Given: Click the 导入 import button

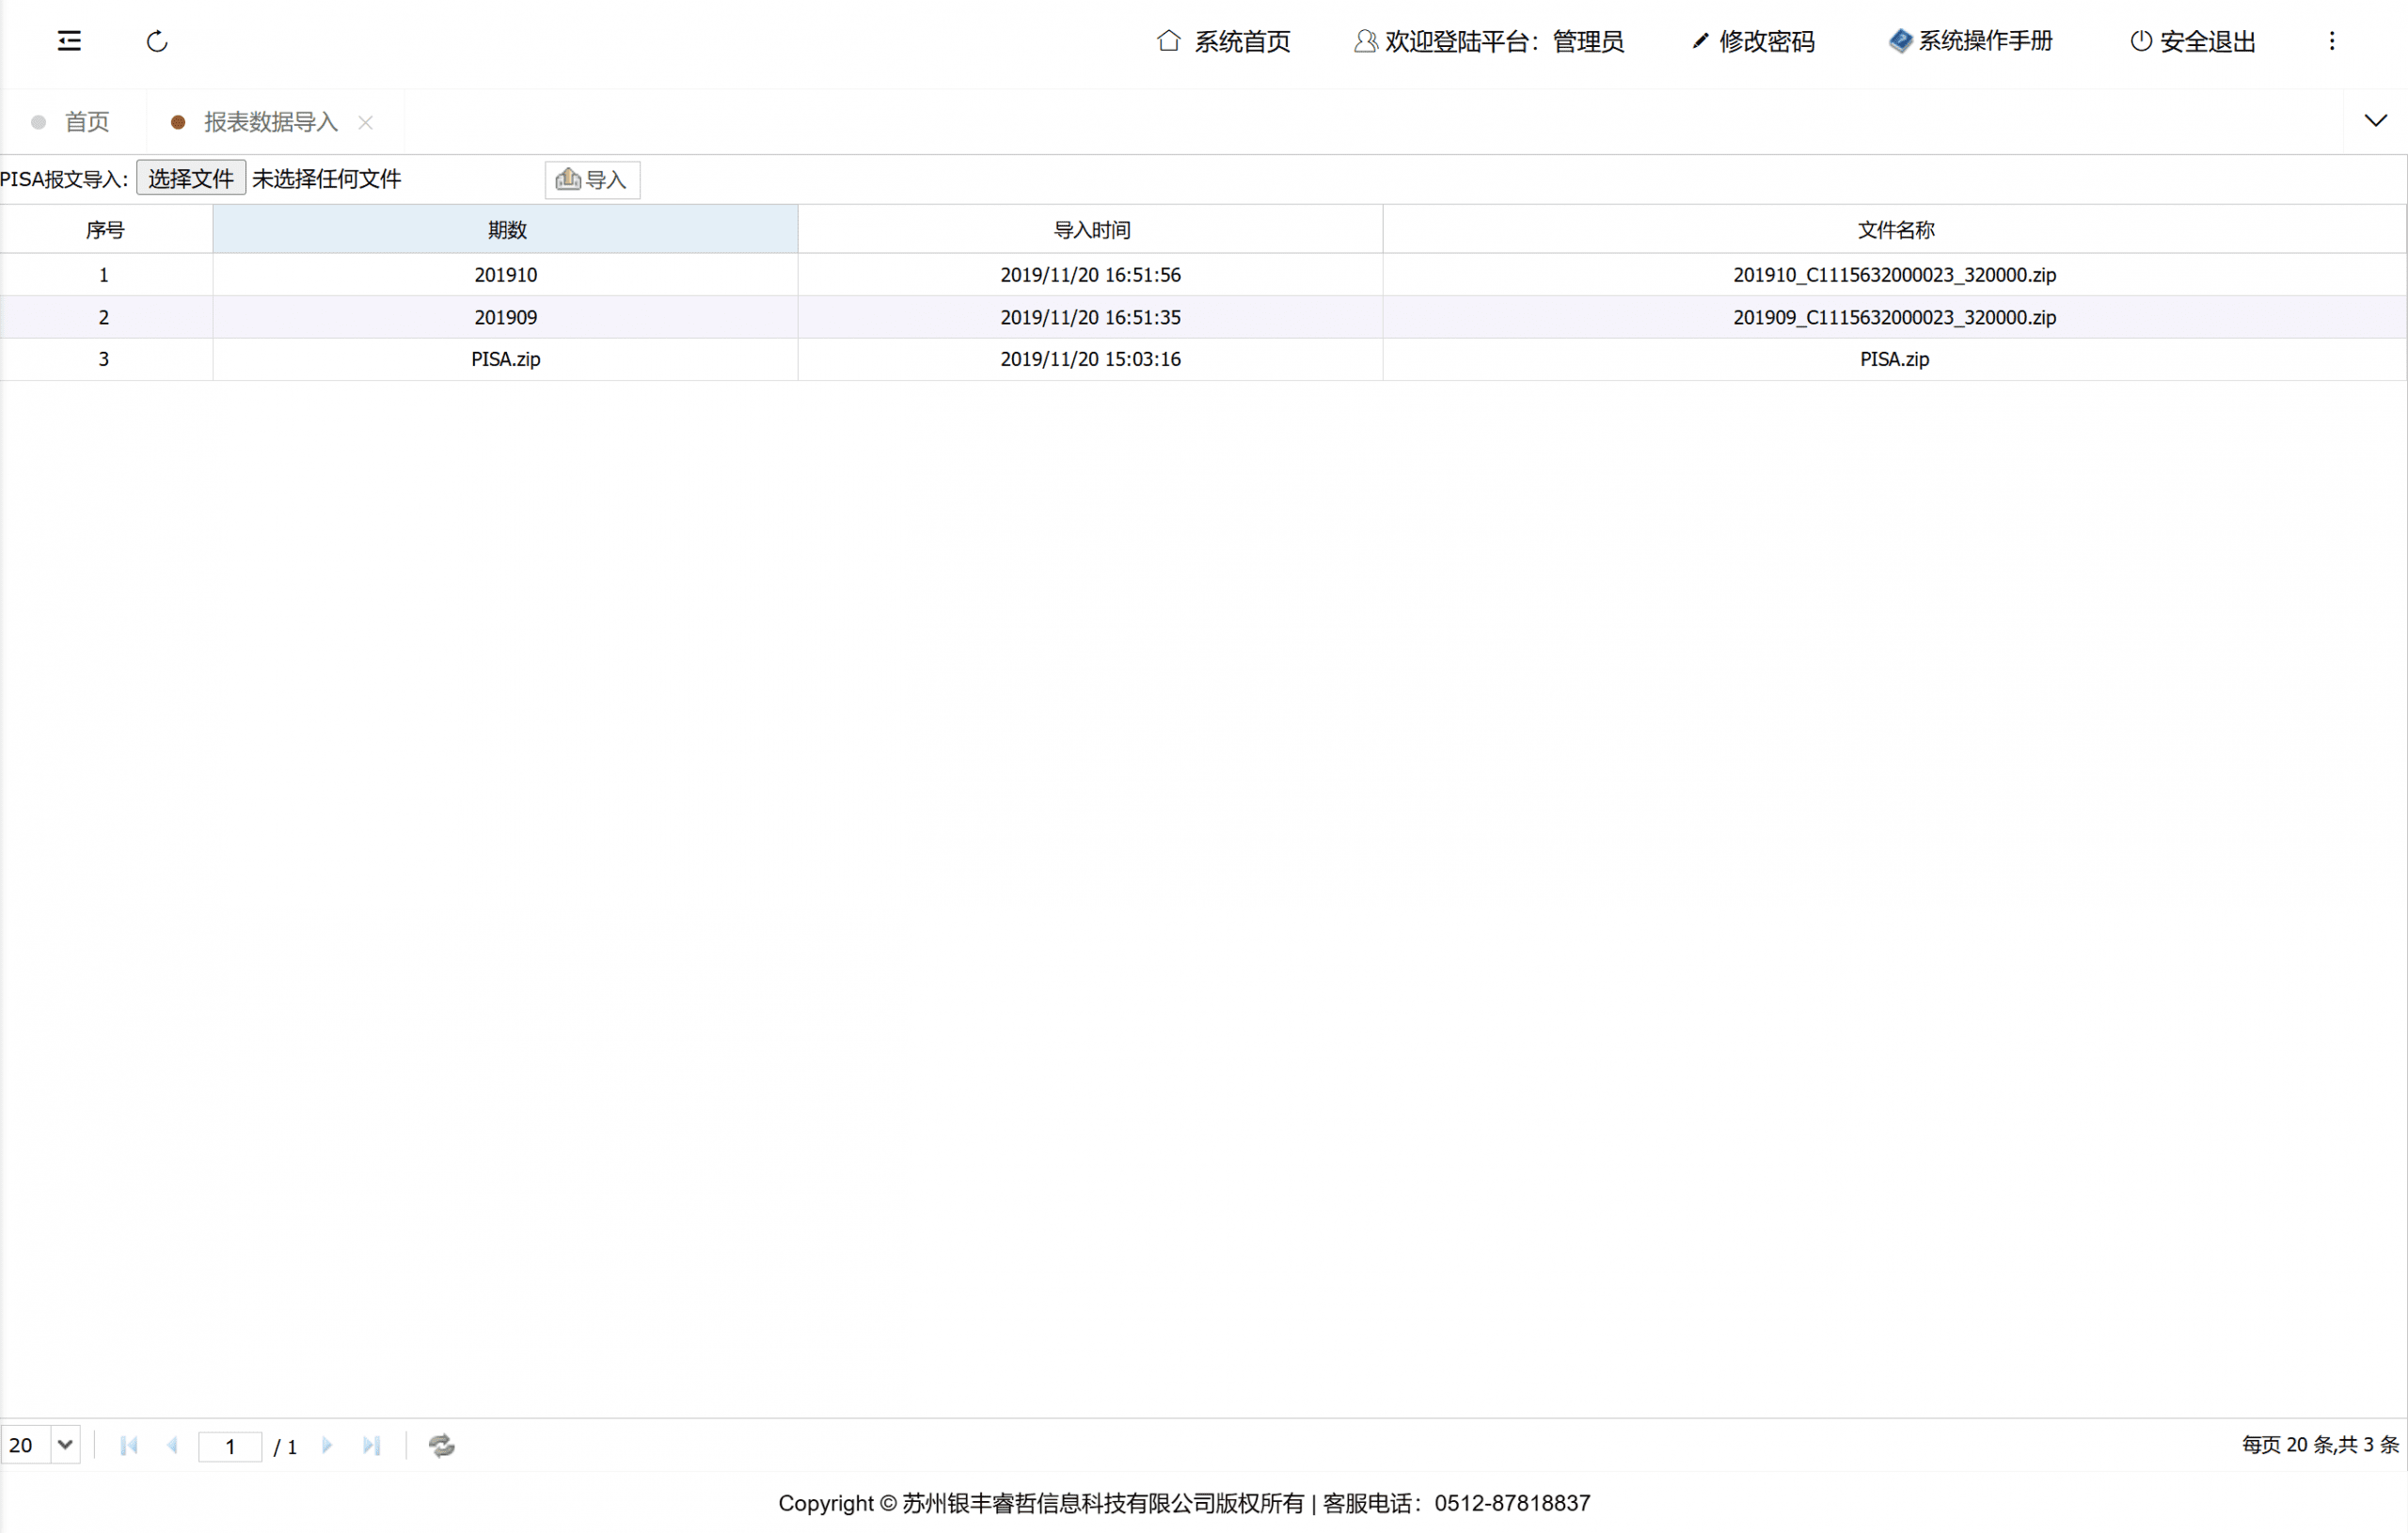Looking at the screenshot, I should (592, 180).
